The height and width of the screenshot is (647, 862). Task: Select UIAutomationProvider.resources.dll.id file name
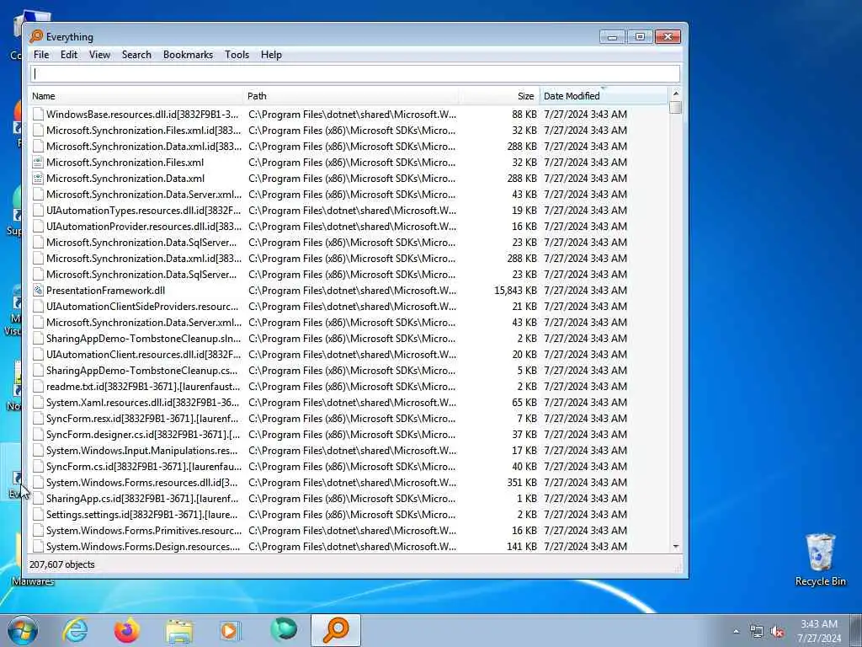pos(143,226)
